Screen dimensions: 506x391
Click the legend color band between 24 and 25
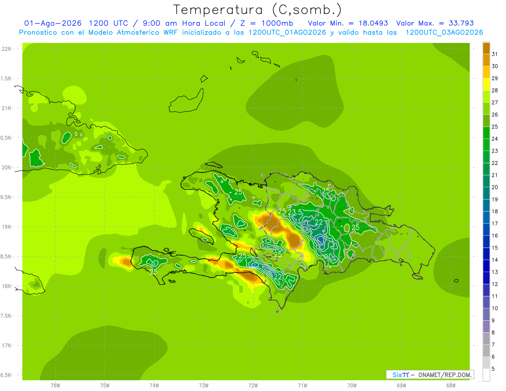click(x=486, y=132)
